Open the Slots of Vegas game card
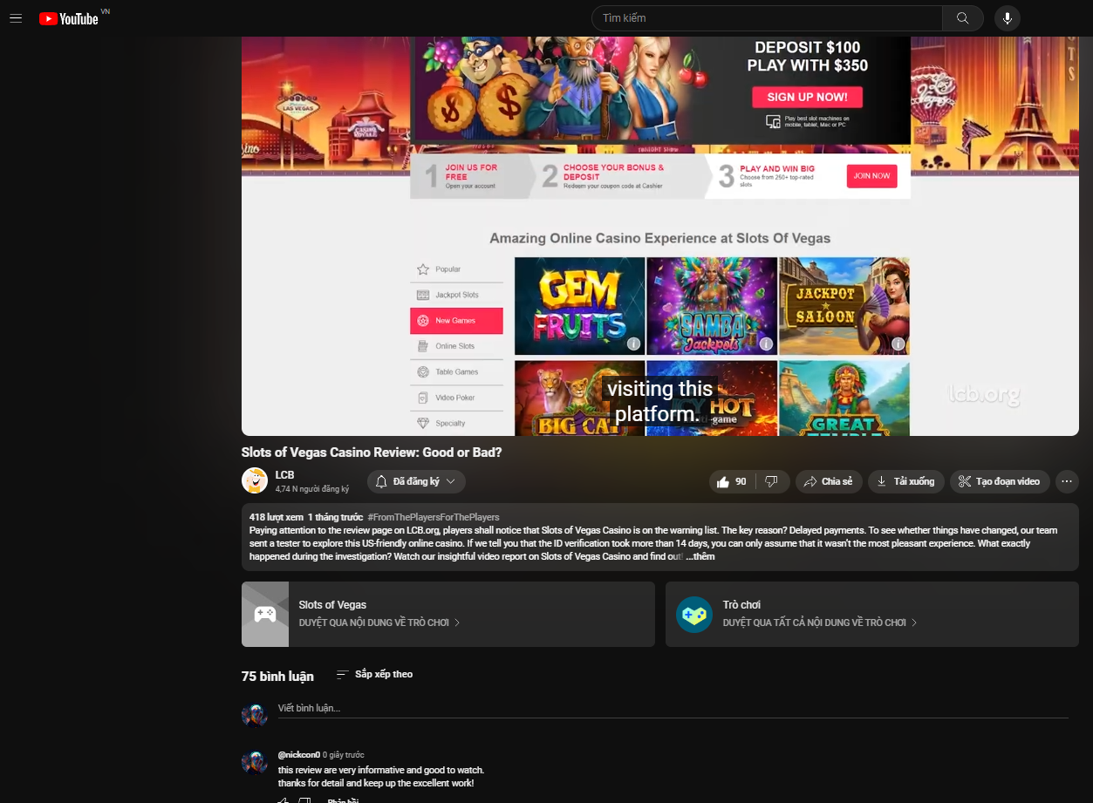The image size is (1093, 803). click(448, 614)
